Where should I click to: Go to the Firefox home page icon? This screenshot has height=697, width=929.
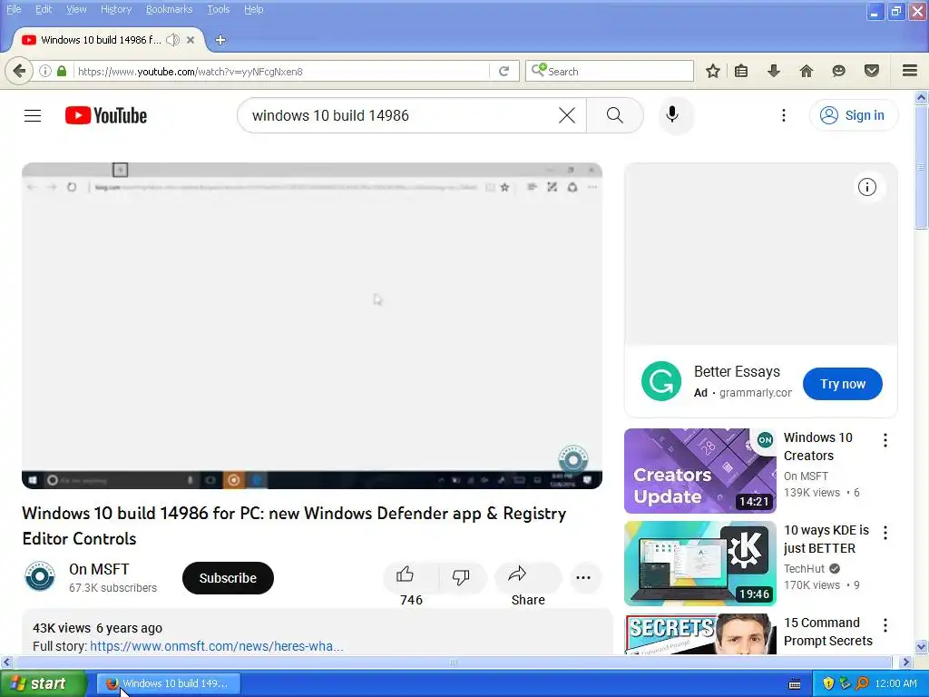point(806,71)
